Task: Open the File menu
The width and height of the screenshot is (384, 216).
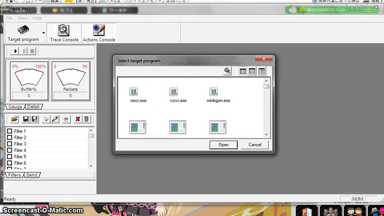Action: 9,18
